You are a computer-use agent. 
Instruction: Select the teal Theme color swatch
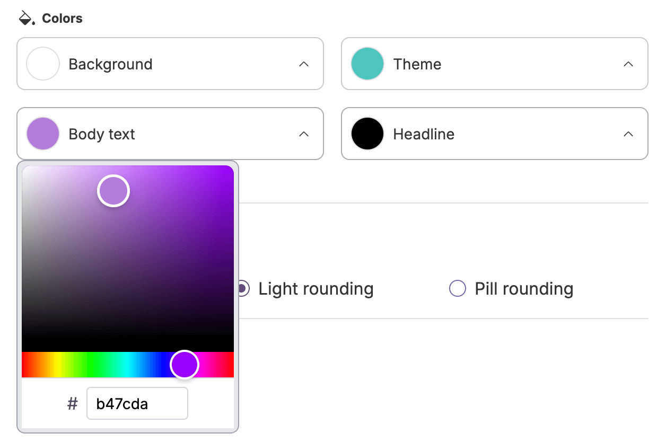367,64
